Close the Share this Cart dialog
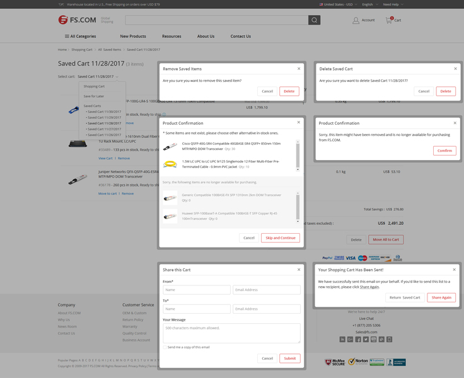464x378 pixels. click(299, 270)
